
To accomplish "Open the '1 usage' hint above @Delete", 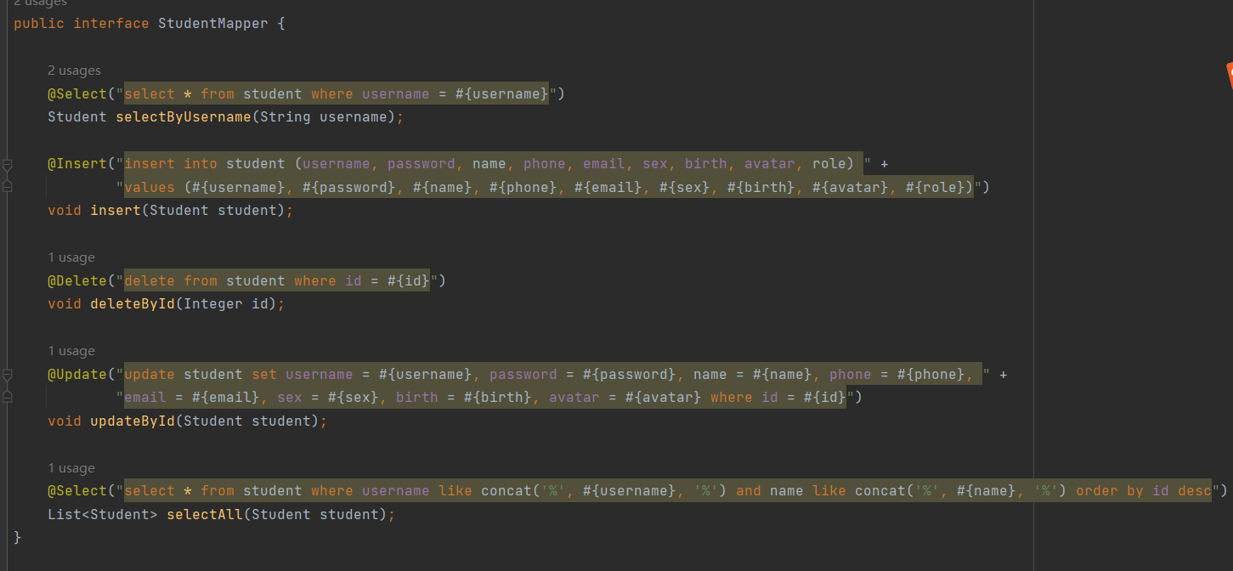I will pyautogui.click(x=71, y=257).
